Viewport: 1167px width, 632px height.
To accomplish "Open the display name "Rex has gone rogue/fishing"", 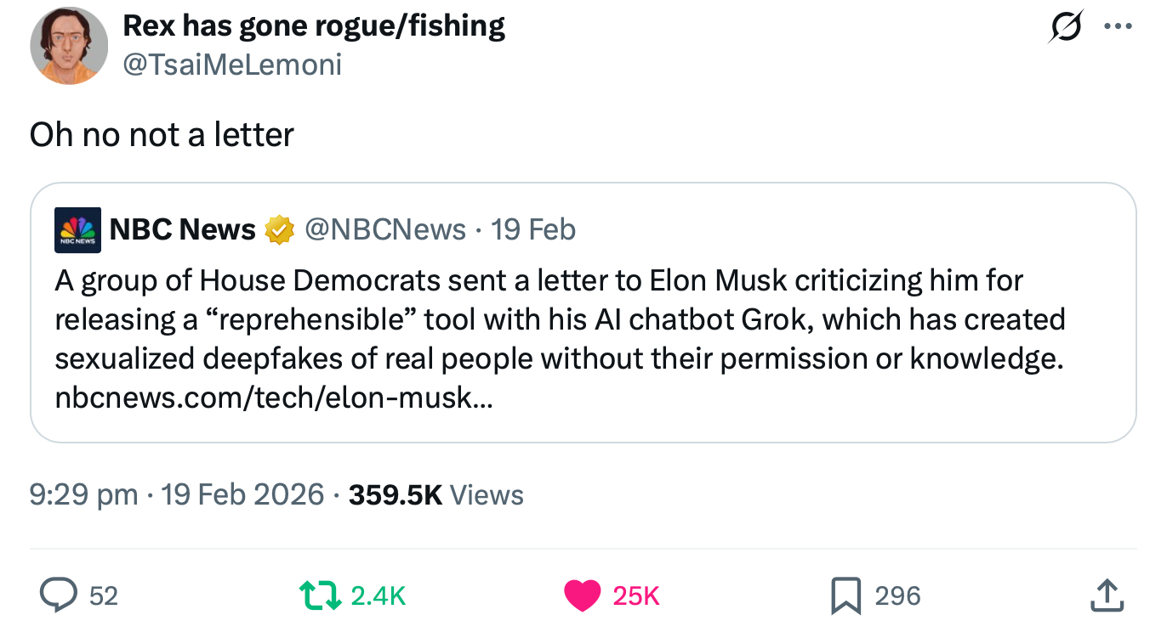I will tap(314, 26).
